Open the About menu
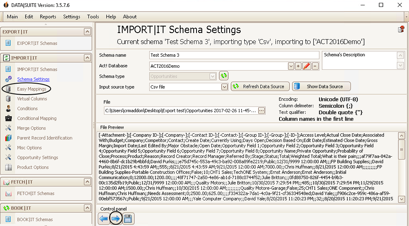This screenshot has height=226, width=409. point(130,17)
